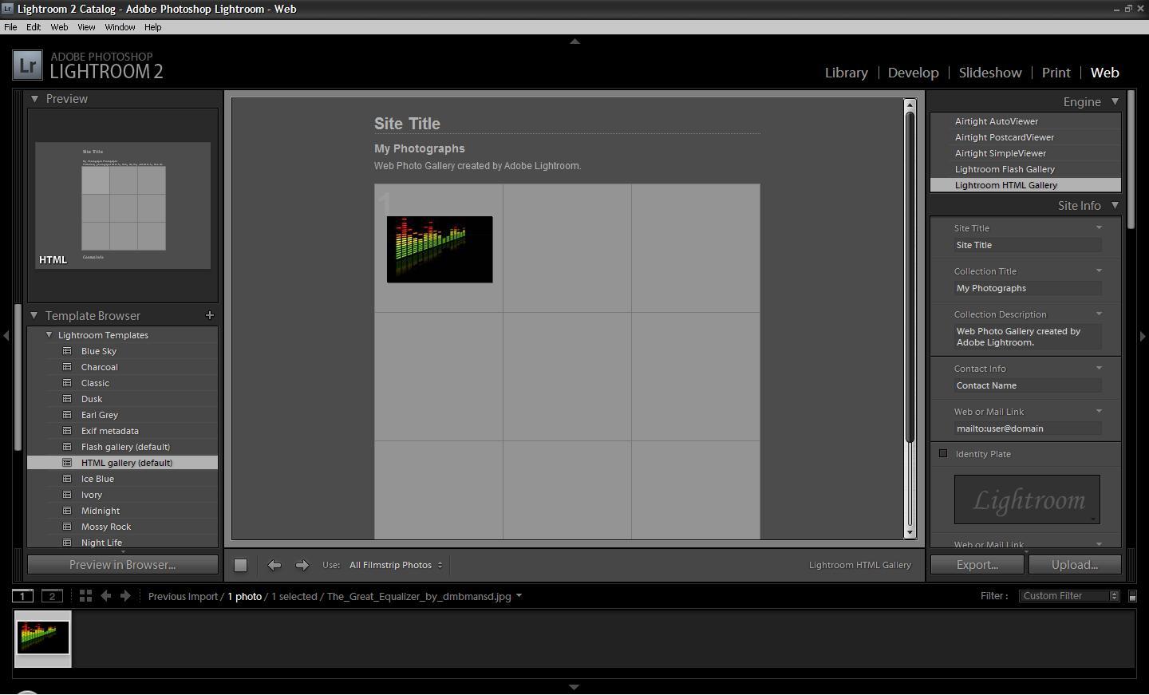
Task: Collapse the Template Browser panel
Action: [x=34, y=316]
